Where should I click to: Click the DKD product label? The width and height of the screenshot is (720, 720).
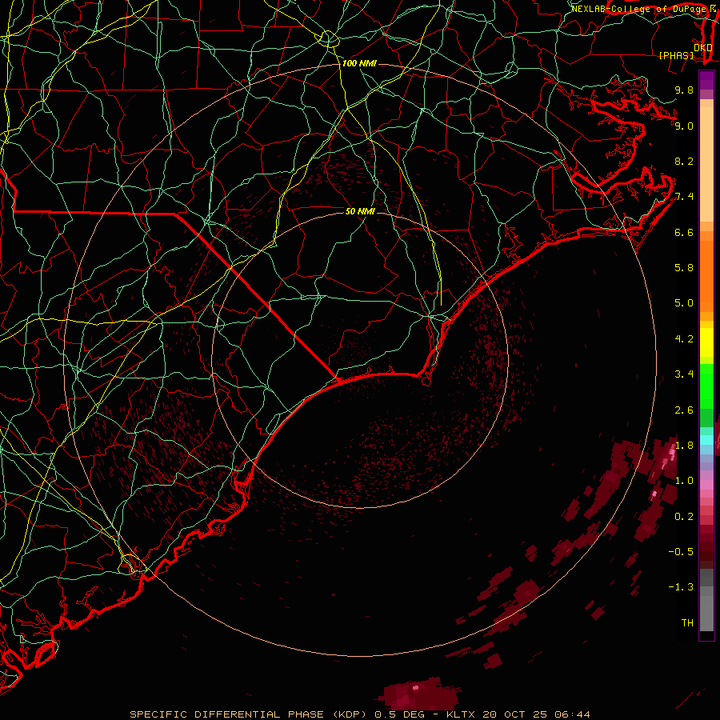(703, 48)
